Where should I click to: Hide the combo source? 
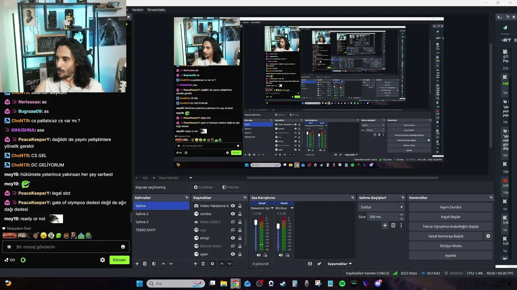[x=233, y=214]
